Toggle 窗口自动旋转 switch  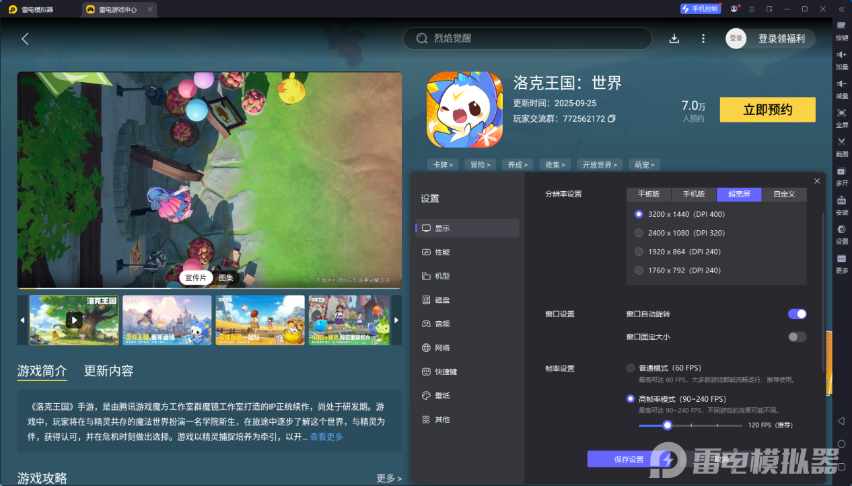coord(797,314)
